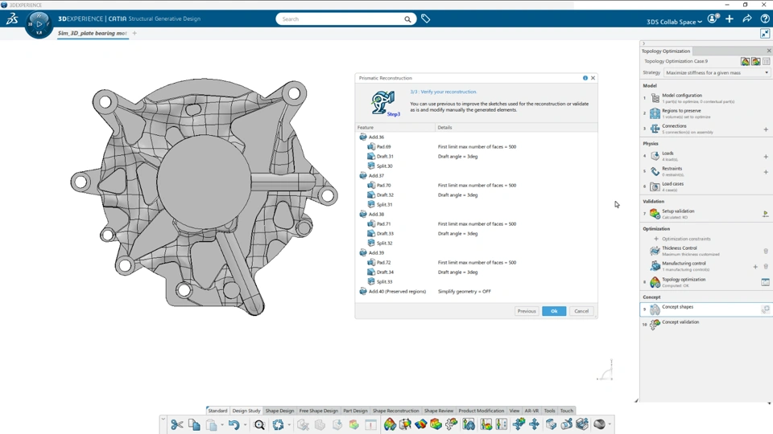Click the Search input field
Viewport: 773px width, 434px height.
(x=340, y=19)
